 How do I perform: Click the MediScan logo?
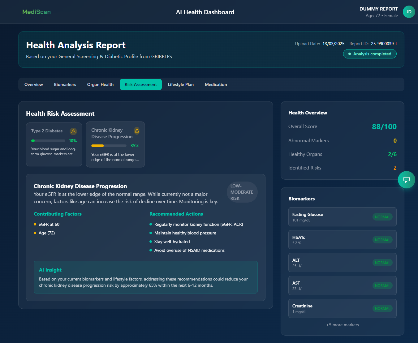point(37,12)
